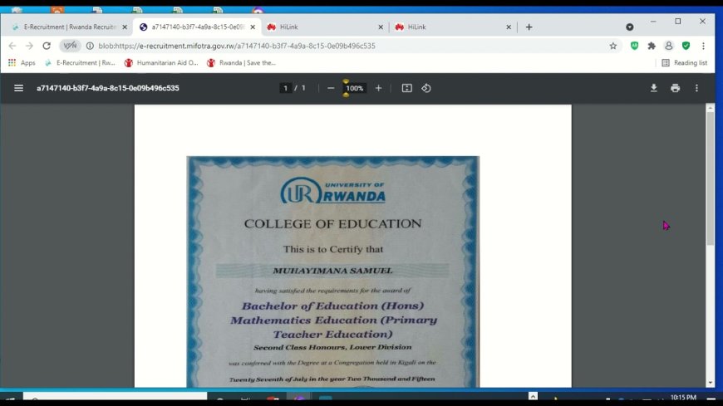The width and height of the screenshot is (723, 406).
Task: Open a new browser tab
Action: point(529,27)
